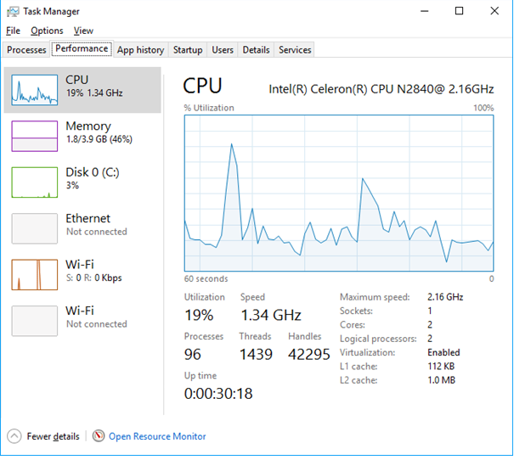The height and width of the screenshot is (460, 514).
Task: Switch to the App history tab
Action: (x=141, y=50)
